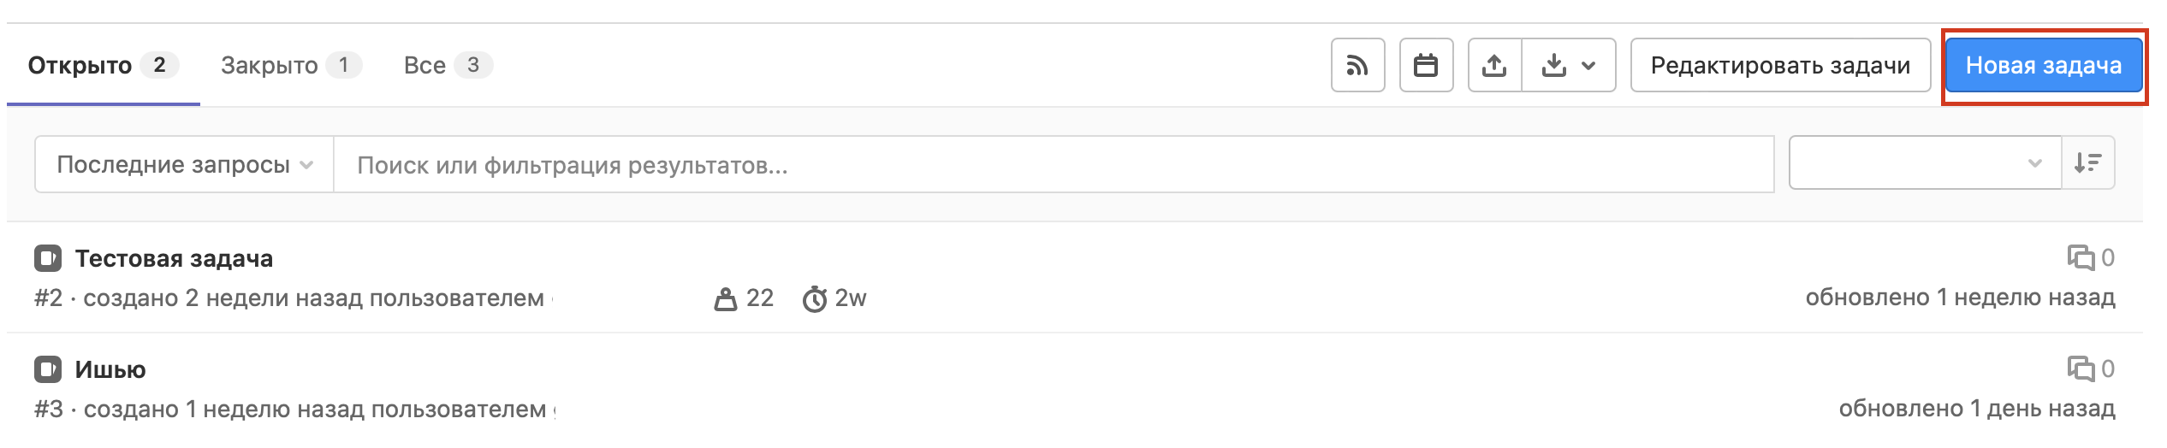
Task: Open the empty sort-by dropdown
Action: (x=1924, y=162)
